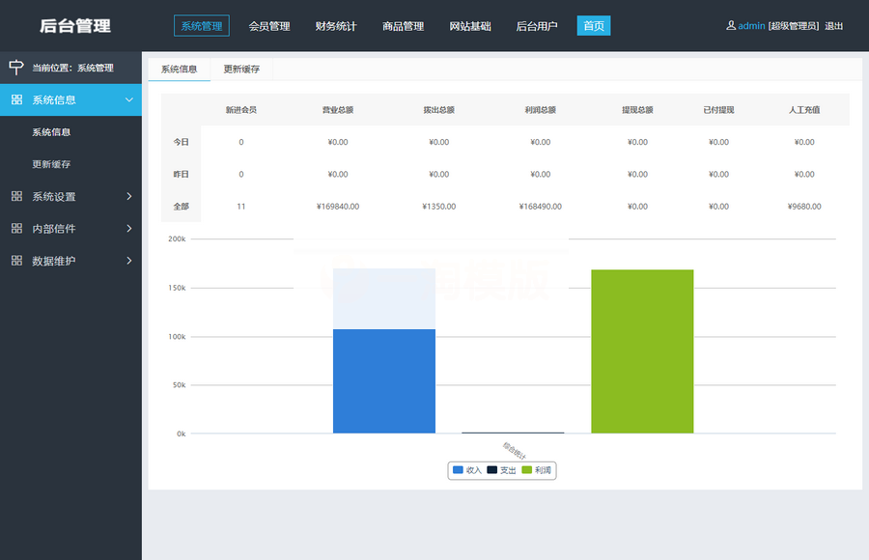Click the 后台管理 logo title

click(75, 26)
